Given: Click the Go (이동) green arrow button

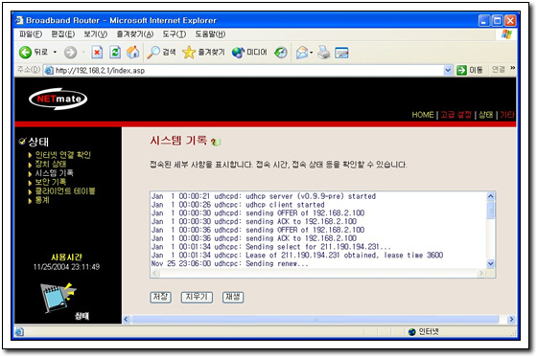Looking at the screenshot, I should [461, 71].
